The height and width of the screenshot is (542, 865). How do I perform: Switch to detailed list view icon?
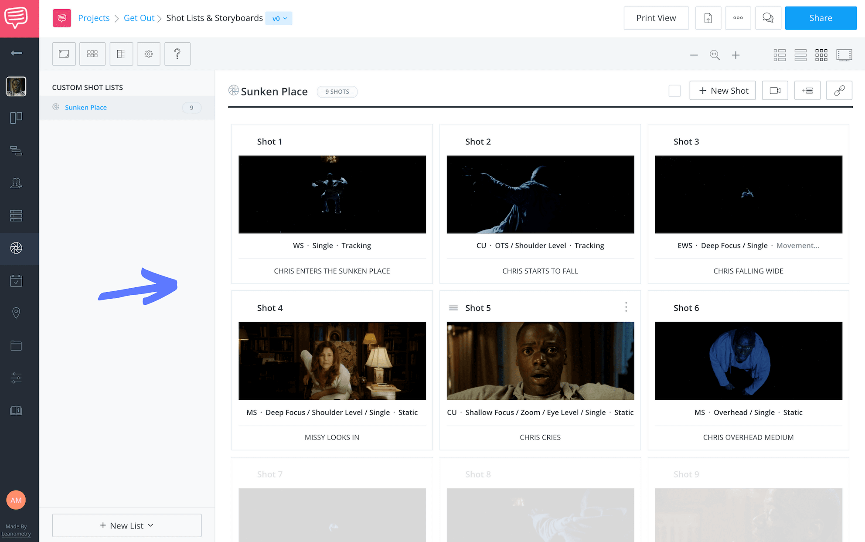pyautogui.click(x=780, y=55)
